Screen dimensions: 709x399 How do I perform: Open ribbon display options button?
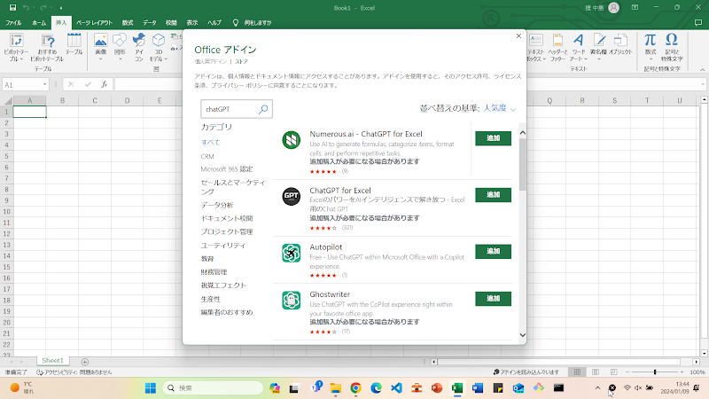click(x=635, y=8)
